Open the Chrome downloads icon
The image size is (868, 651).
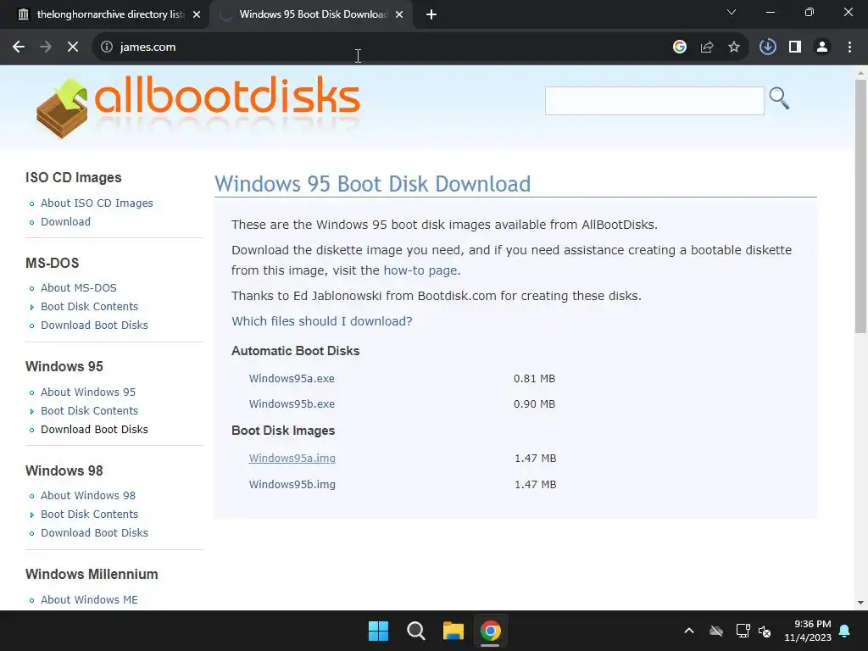[x=768, y=47]
